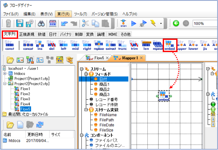Open the ツール(T) menu
This screenshot has height=150, width=218.
coord(80,14)
